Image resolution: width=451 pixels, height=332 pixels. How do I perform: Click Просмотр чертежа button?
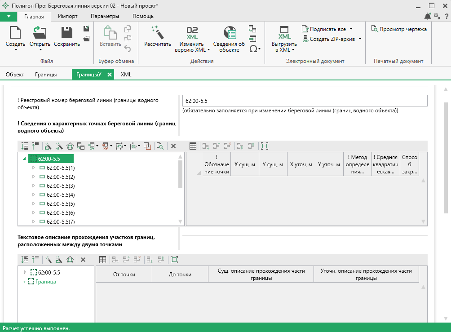click(399, 29)
